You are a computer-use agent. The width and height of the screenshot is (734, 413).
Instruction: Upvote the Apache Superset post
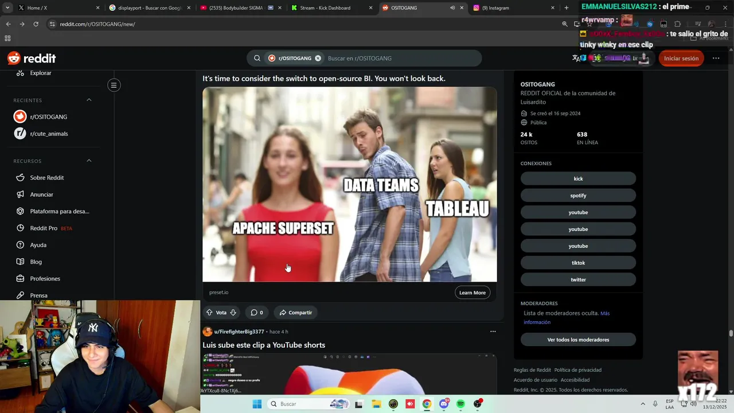tap(209, 313)
